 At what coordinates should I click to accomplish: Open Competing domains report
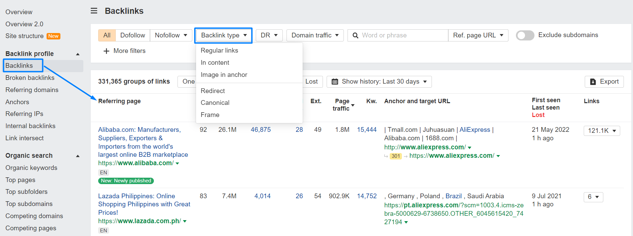(34, 216)
